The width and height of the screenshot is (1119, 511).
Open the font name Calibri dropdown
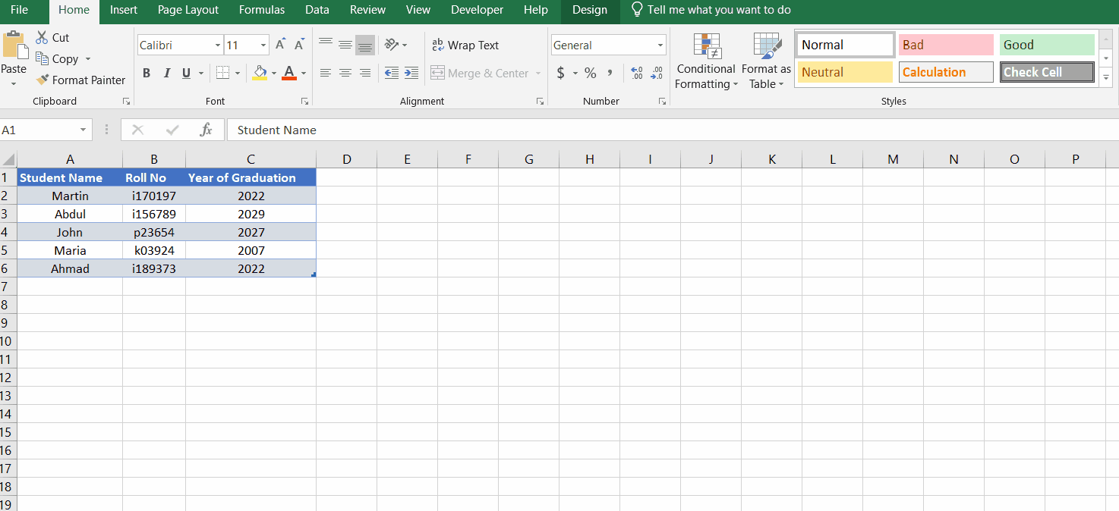point(218,45)
